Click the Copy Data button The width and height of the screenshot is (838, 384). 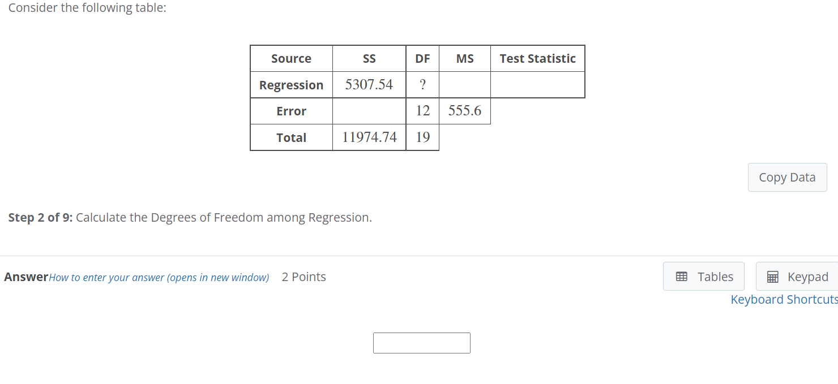point(787,177)
